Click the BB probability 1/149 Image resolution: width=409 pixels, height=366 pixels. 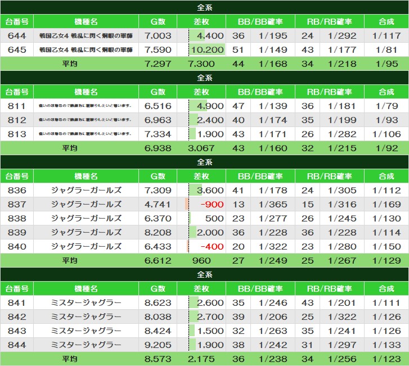pyautogui.click(x=273, y=50)
